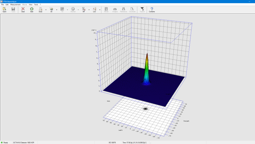Expand the Low range dropdown arrow
255x144 pixels.
pyautogui.click(x=100, y=10)
